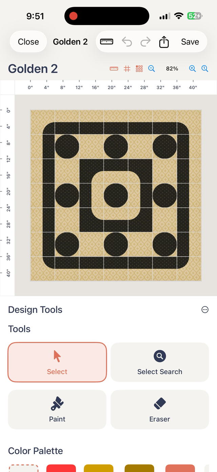Undo the last edit
217x472 pixels.
click(x=127, y=41)
